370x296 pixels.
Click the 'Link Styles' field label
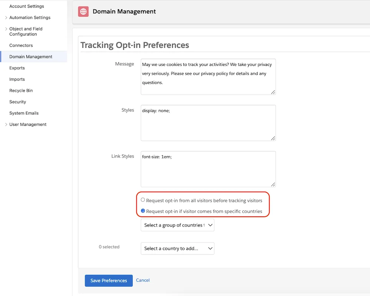123,156
